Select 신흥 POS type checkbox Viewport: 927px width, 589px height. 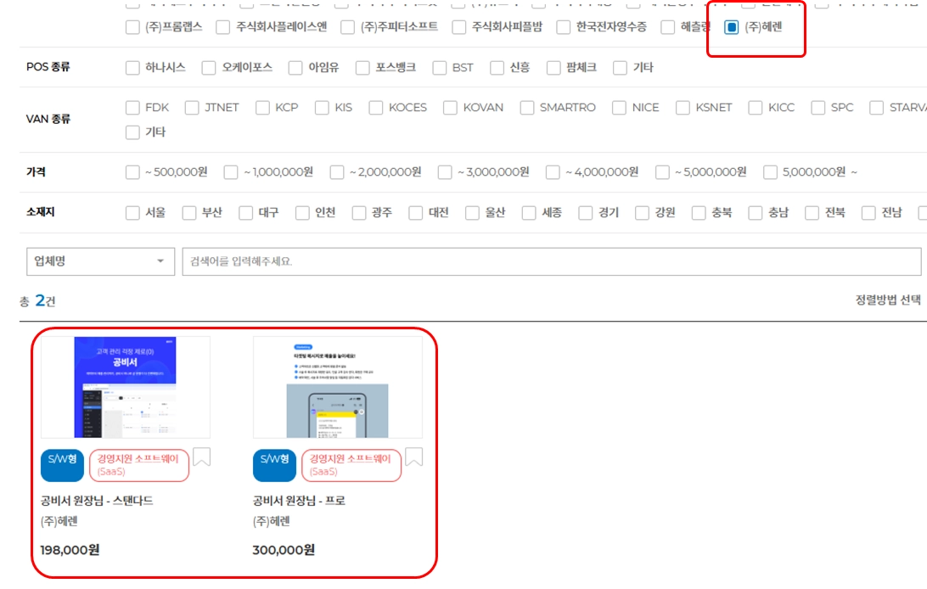click(x=497, y=68)
